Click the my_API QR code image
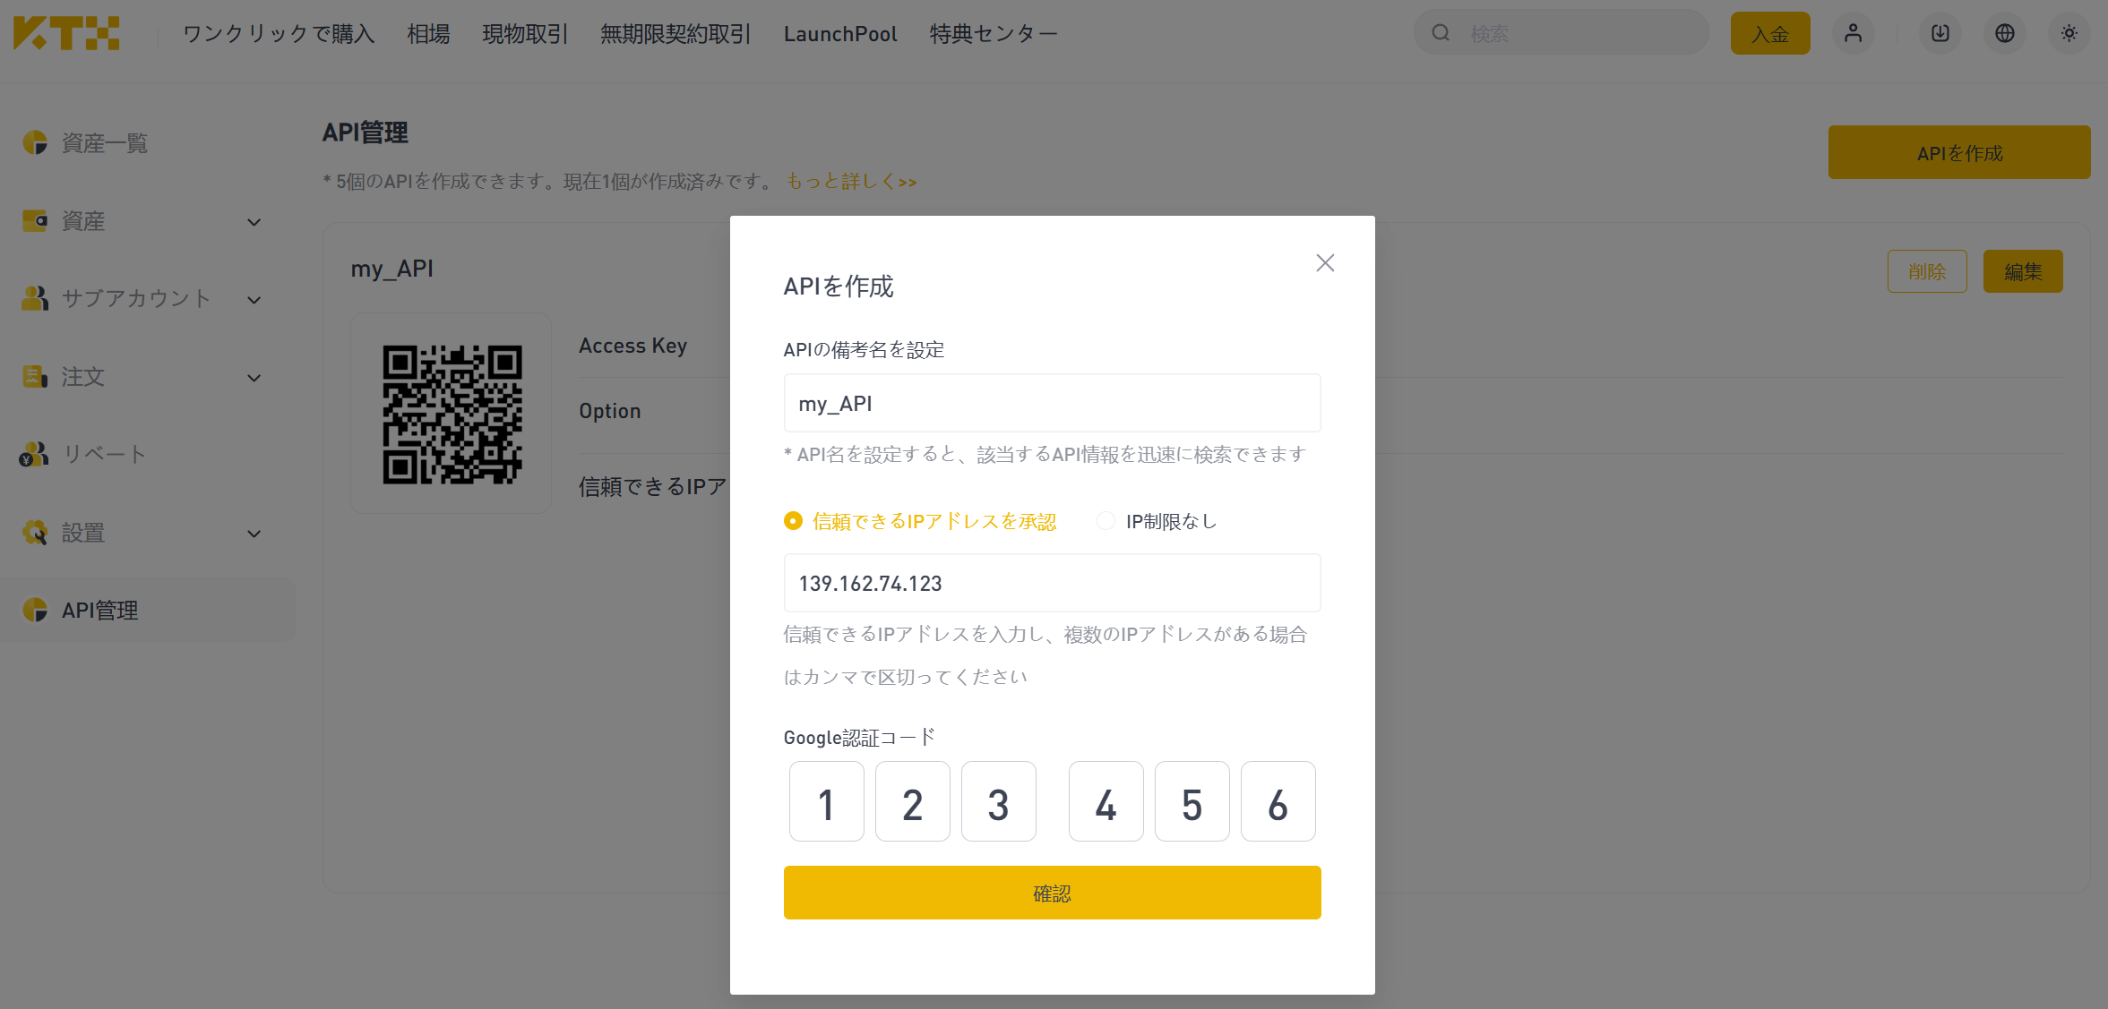The image size is (2108, 1009). click(x=452, y=415)
